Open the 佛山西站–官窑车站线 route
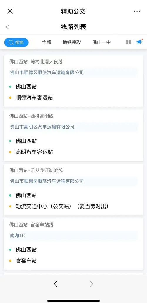This screenshot has height=303, width=147. click(x=73, y=244)
